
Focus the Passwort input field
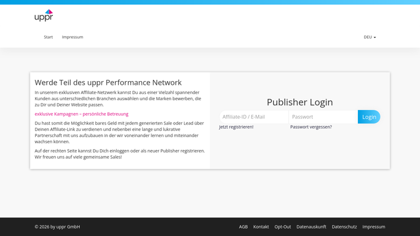tap(323, 117)
